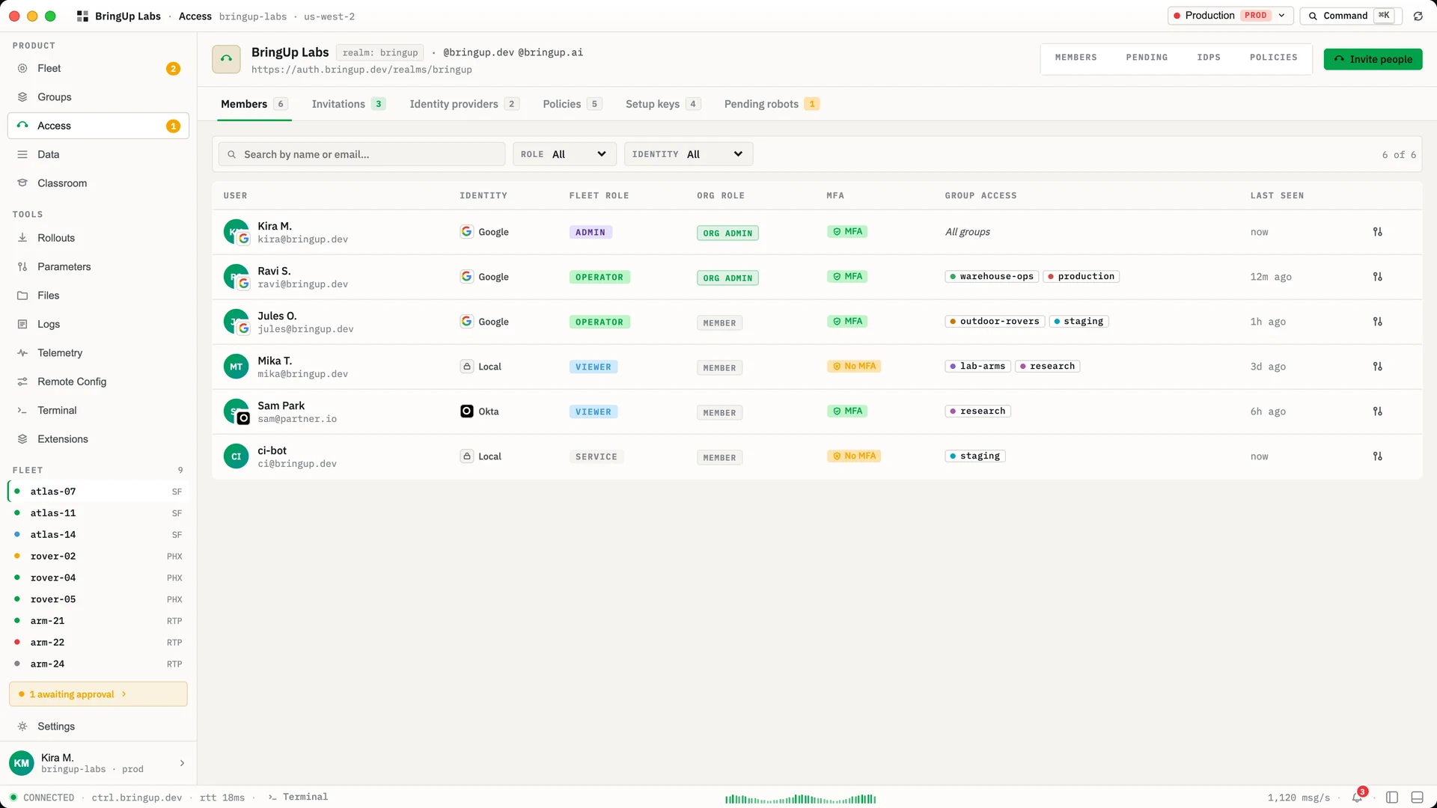Switch to the Identity providers tab
Image resolution: width=1437 pixels, height=808 pixels.
[x=464, y=104]
